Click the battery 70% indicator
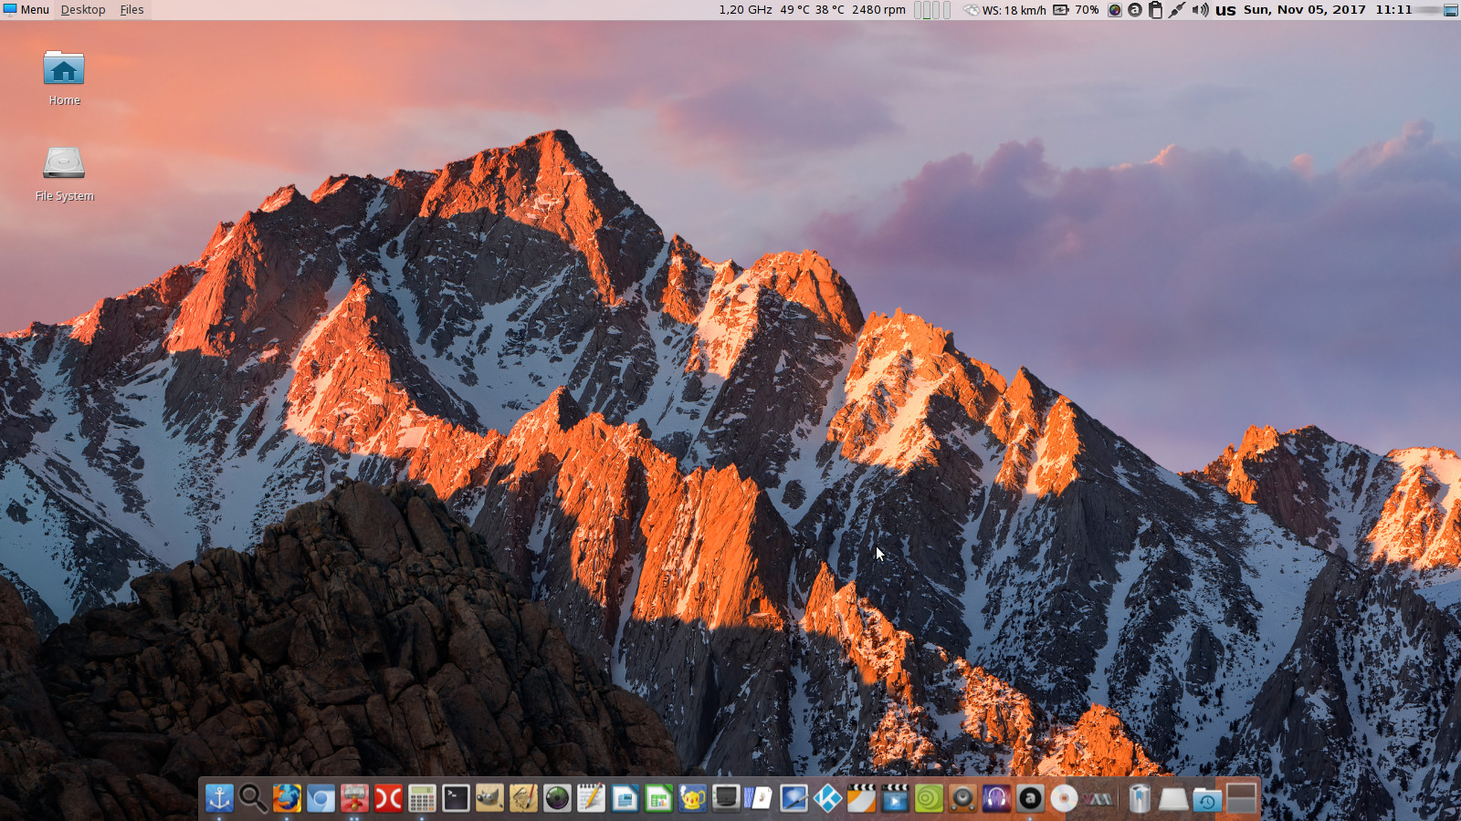Image resolution: width=1461 pixels, height=821 pixels. pyautogui.click(x=1076, y=9)
